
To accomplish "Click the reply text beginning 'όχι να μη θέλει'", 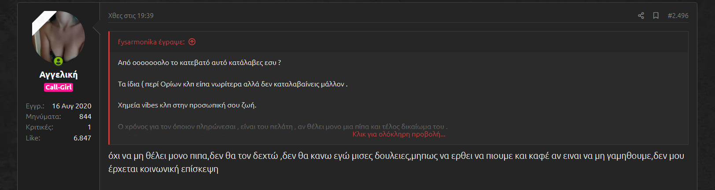I will click(x=396, y=156).
